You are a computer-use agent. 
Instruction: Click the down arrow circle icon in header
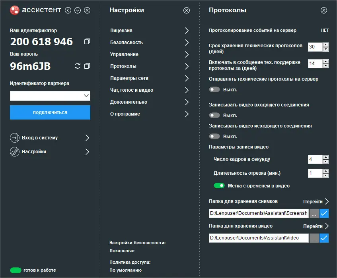point(78,10)
